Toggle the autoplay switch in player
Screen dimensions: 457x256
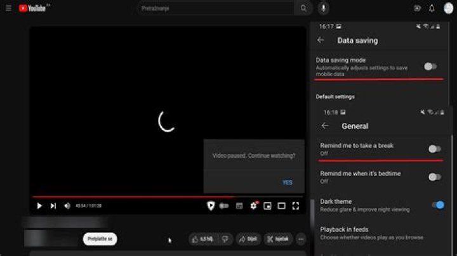point(224,206)
